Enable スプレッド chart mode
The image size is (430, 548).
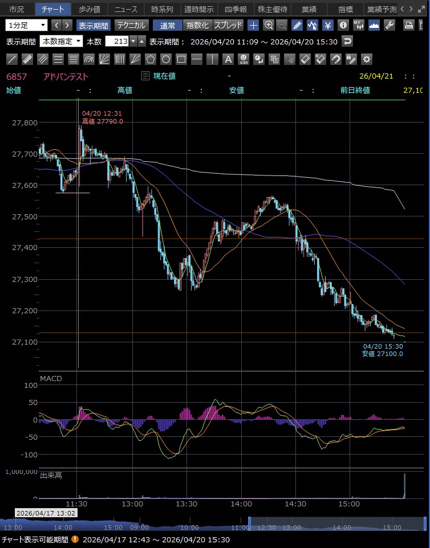pos(228,25)
